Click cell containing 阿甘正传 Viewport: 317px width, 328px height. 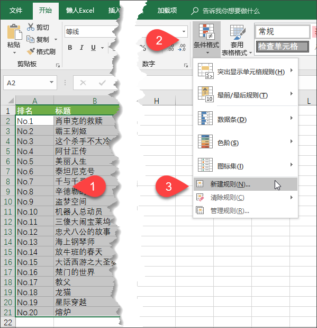click(84, 151)
